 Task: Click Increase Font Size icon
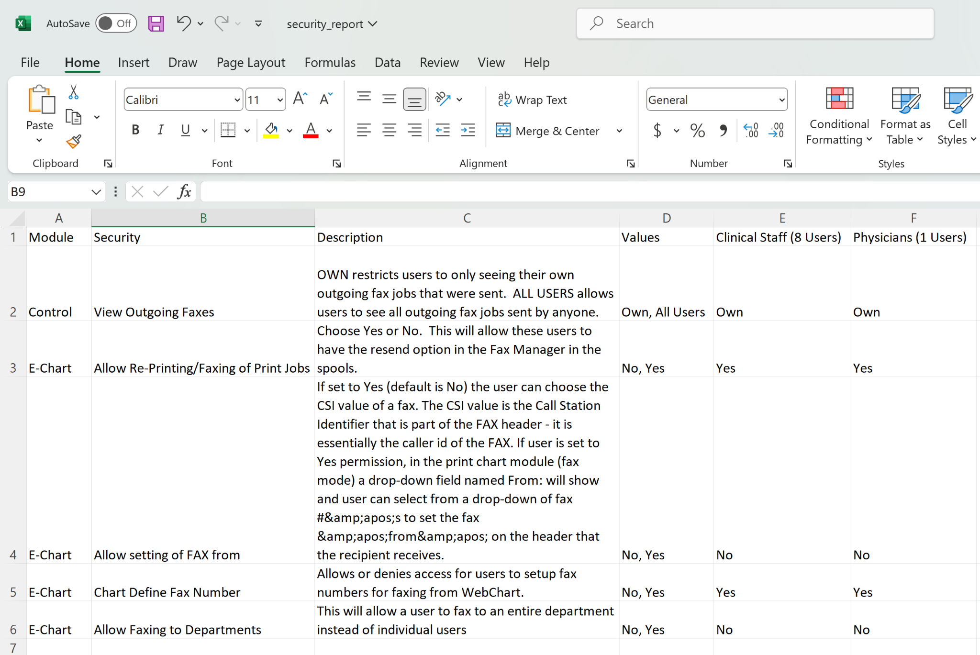[x=300, y=99]
